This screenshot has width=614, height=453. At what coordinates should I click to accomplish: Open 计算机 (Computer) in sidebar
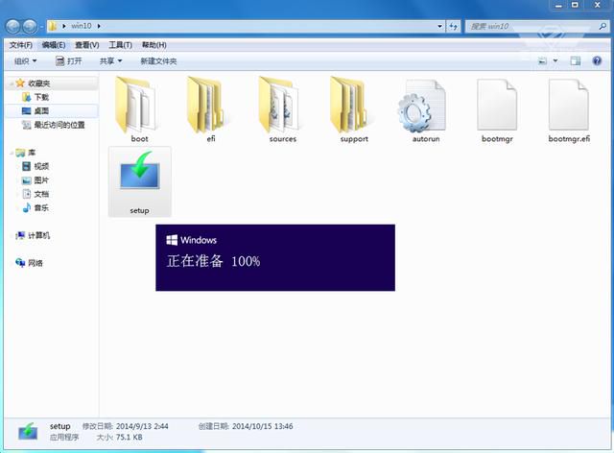click(x=33, y=235)
